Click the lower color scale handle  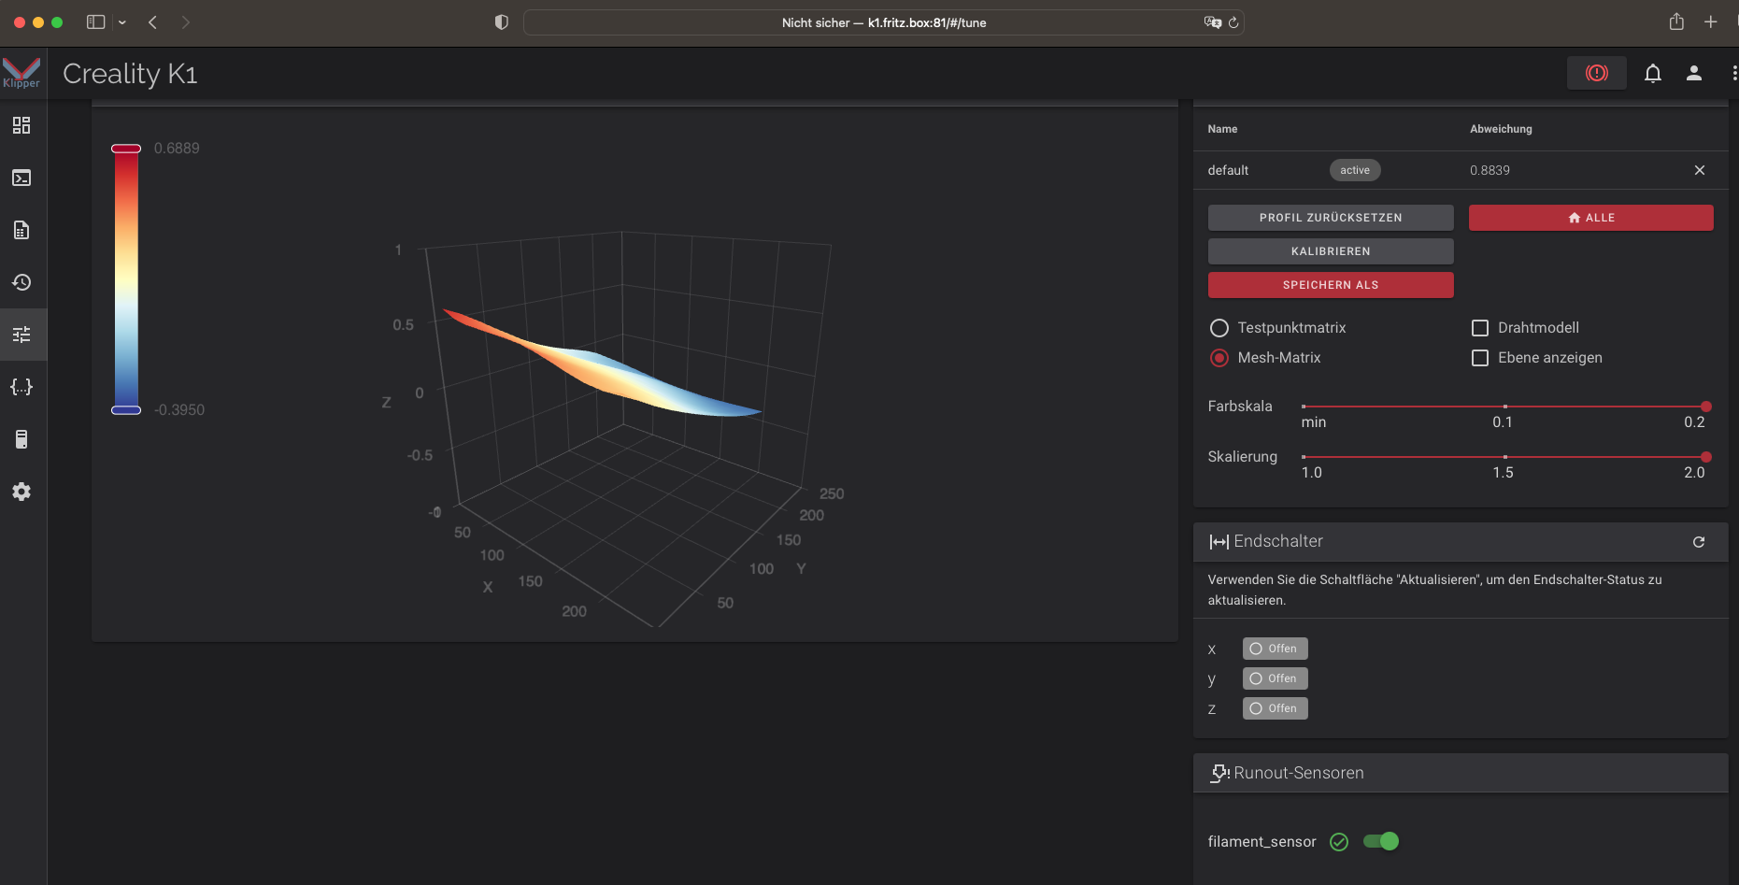click(126, 409)
